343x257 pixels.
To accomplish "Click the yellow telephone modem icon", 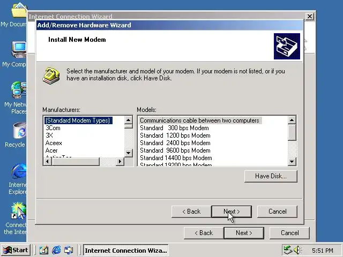I will coord(51,75).
